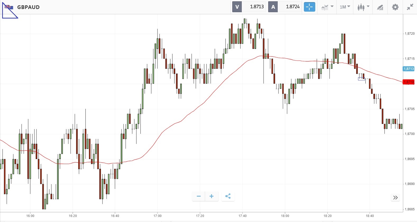Click the A buy button

pyautogui.click(x=273, y=7)
